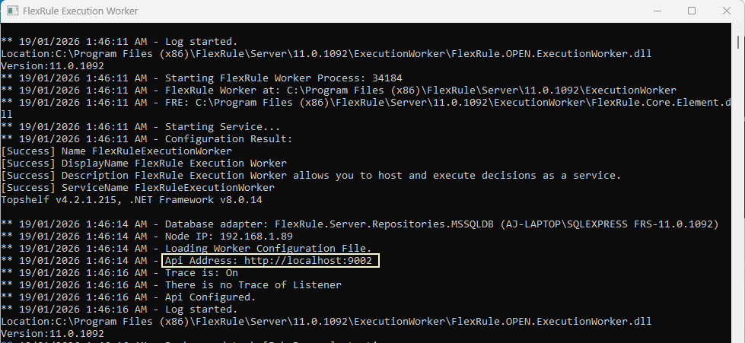Click the Topshelf v4.2.1.215 version line
Screen dimensions: 745x343
pyautogui.click(x=132, y=199)
